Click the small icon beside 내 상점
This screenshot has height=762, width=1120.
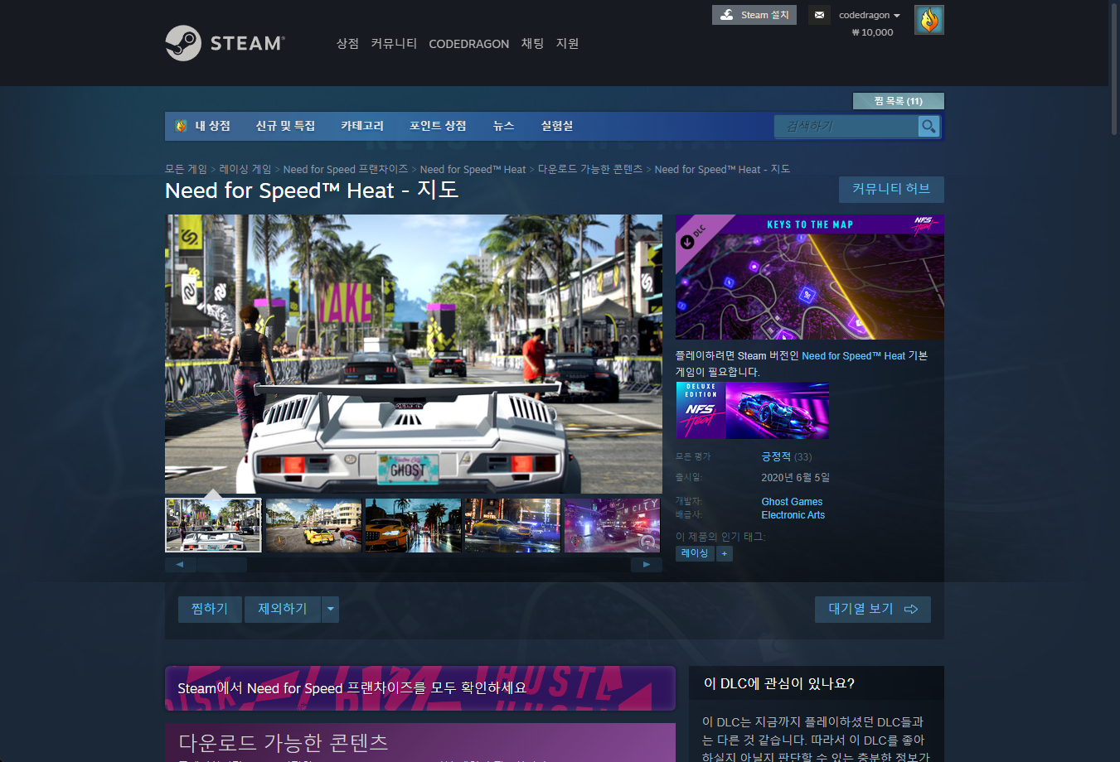coord(182,126)
